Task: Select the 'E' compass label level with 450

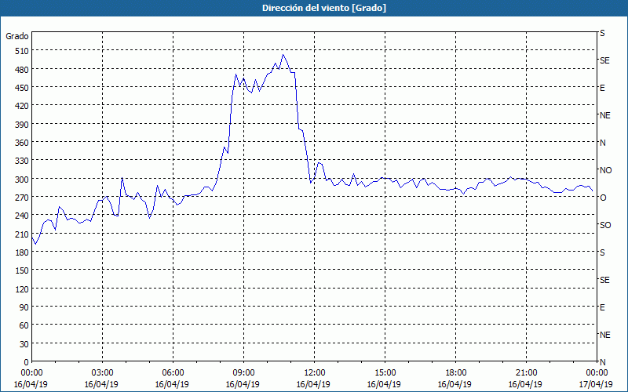Action: [x=602, y=88]
